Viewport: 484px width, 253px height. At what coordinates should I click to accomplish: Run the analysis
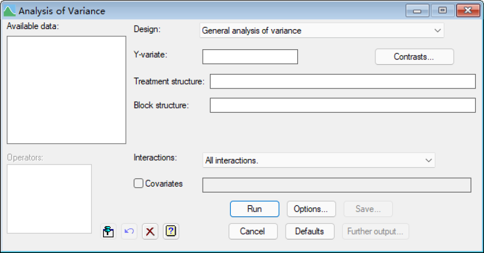coord(255,209)
